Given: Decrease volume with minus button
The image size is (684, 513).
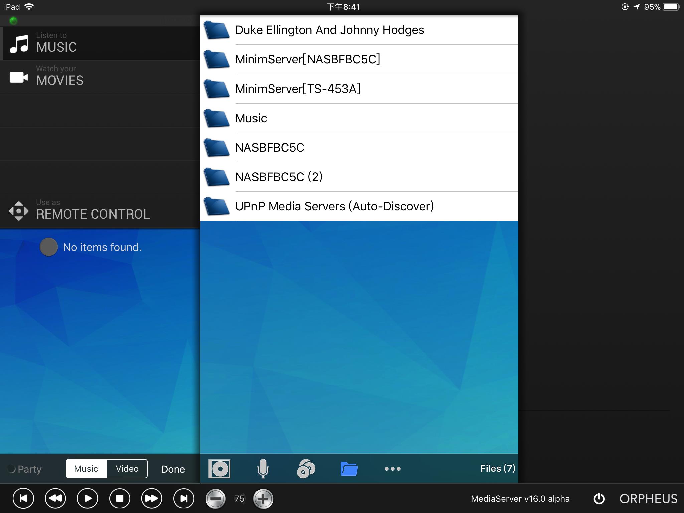Looking at the screenshot, I should (x=216, y=499).
